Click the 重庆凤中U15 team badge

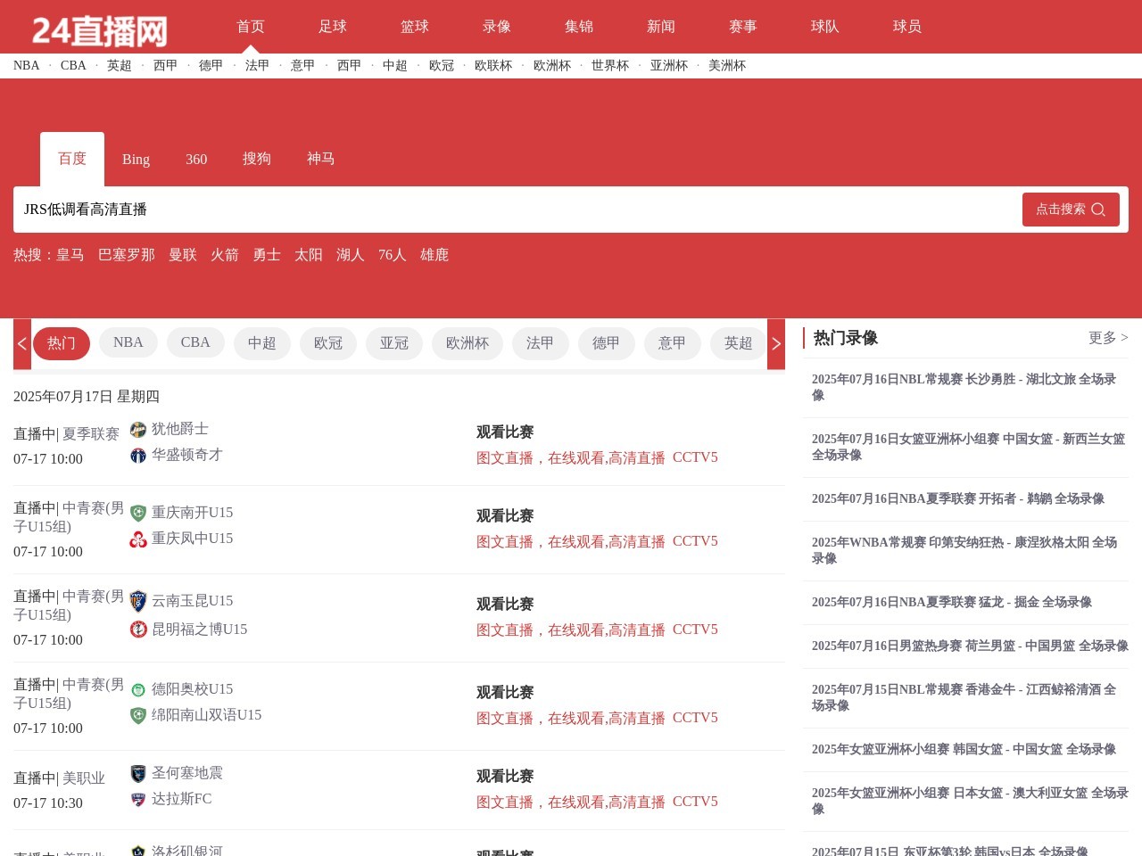137,539
